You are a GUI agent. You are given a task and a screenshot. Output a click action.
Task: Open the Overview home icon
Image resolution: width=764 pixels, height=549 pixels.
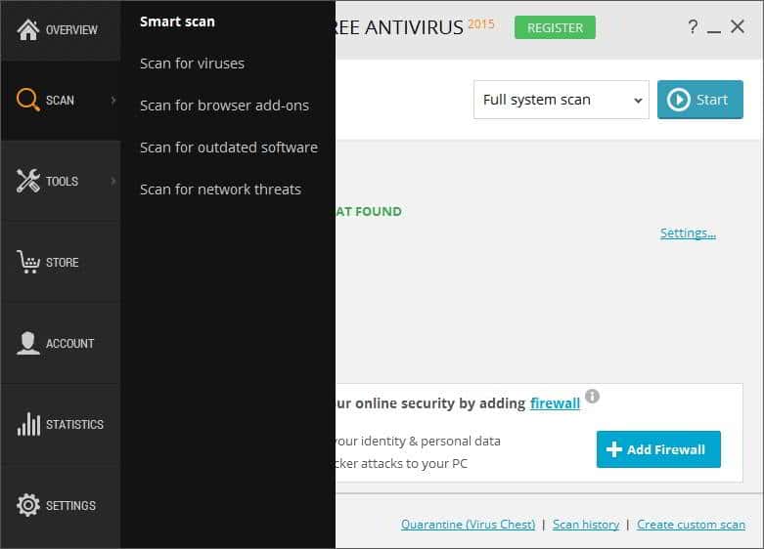tap(27, 29)
